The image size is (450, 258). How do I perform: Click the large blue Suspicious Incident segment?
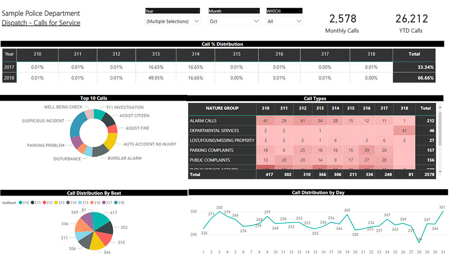click(76, 125)
